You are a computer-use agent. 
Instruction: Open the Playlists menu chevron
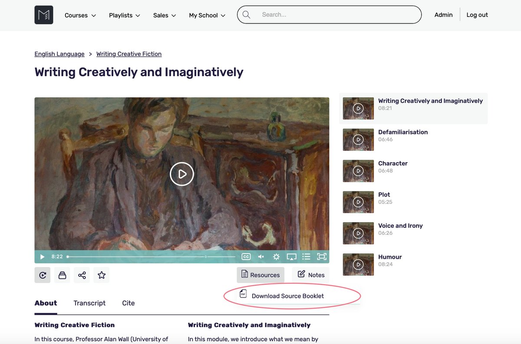click(x=138, y=15)
